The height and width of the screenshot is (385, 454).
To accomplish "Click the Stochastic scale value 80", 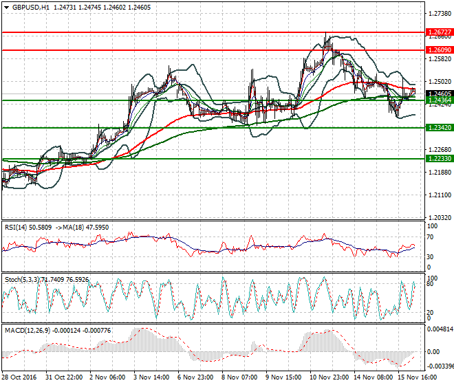I will coord(431,284).
